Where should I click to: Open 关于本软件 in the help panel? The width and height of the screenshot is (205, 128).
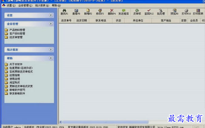[14, 64]
